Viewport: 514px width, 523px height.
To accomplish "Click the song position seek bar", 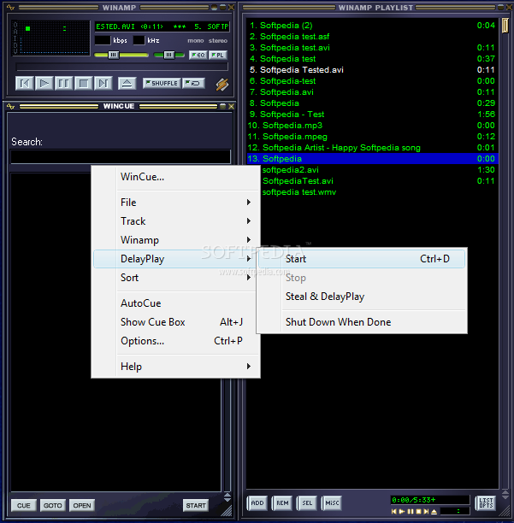I will pos(122,67).
